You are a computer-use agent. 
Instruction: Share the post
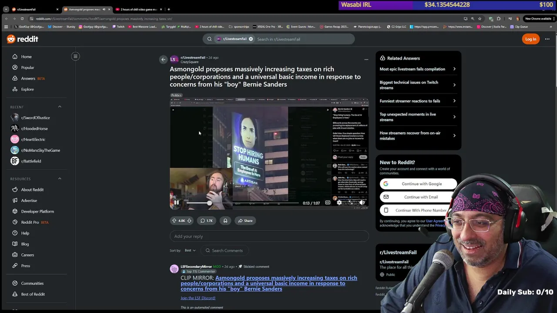pyautogui.click(x=245, y=221)
